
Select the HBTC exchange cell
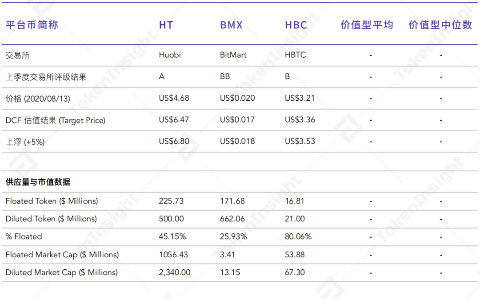296,55
